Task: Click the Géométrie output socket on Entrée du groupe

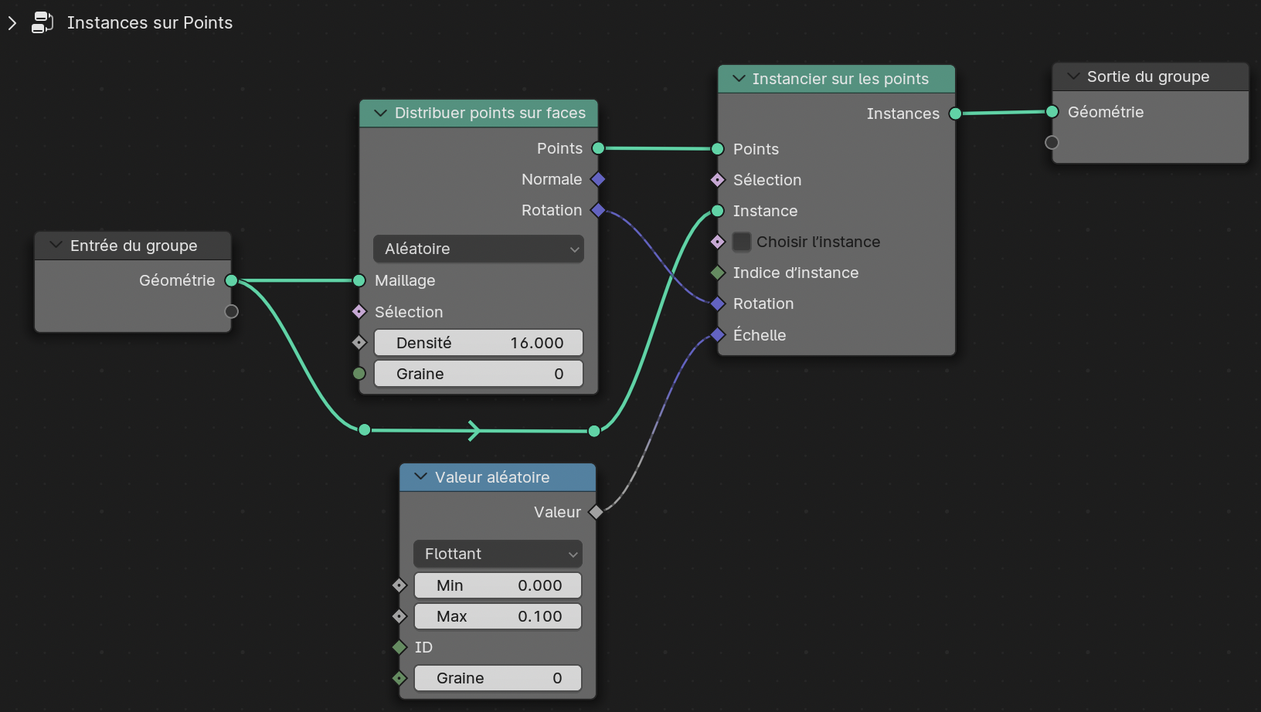Action: point(231,280)
